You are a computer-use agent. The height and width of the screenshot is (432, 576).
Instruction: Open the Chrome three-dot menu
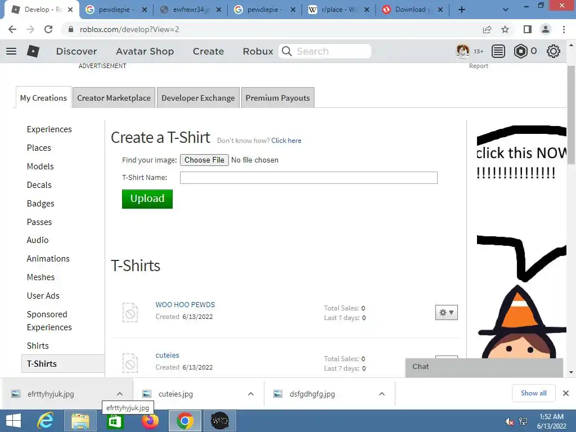564,29
